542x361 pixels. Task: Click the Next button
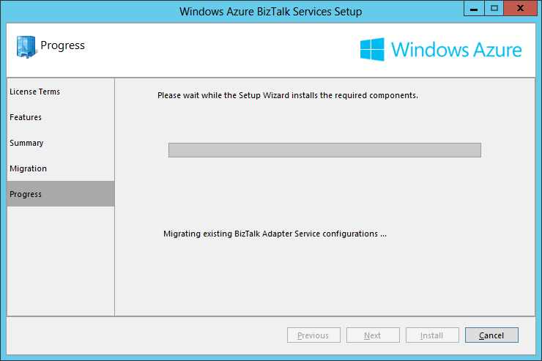click(373, 335)
